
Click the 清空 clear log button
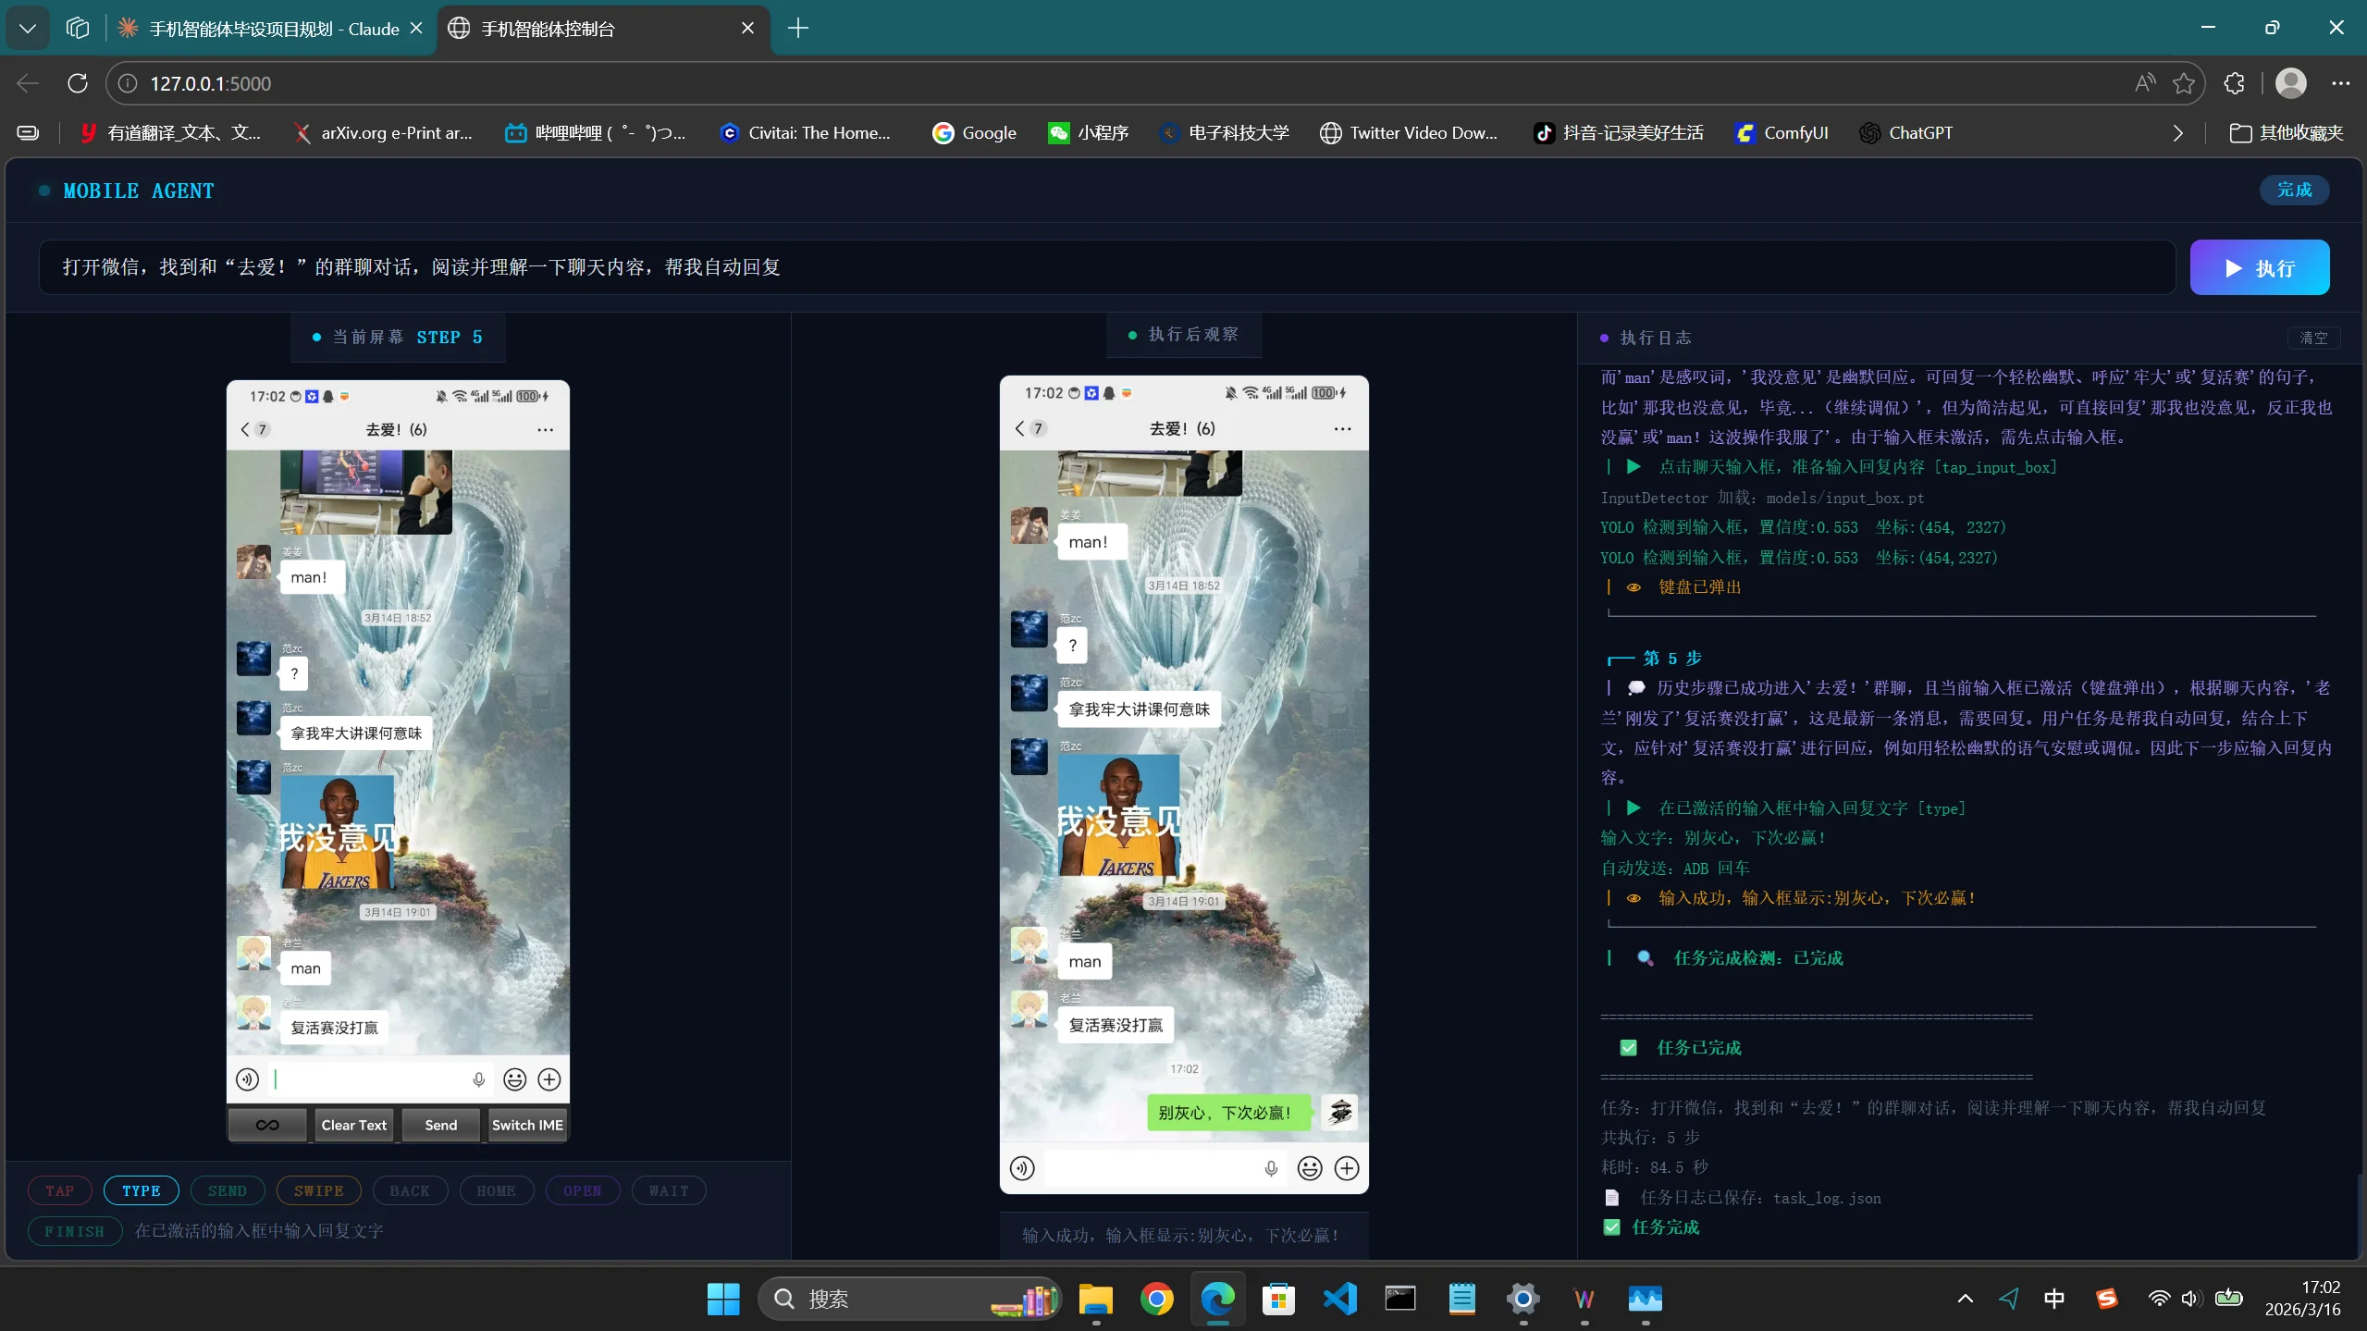point(2312,338)
